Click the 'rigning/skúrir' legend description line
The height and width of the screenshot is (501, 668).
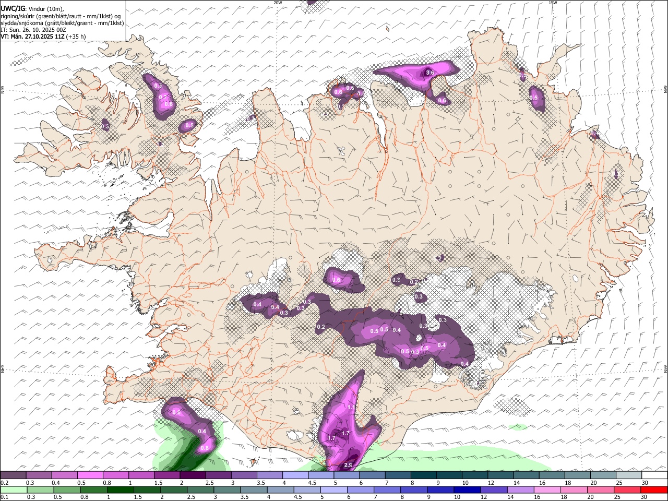pyautogui.click(x=61, y=16)
